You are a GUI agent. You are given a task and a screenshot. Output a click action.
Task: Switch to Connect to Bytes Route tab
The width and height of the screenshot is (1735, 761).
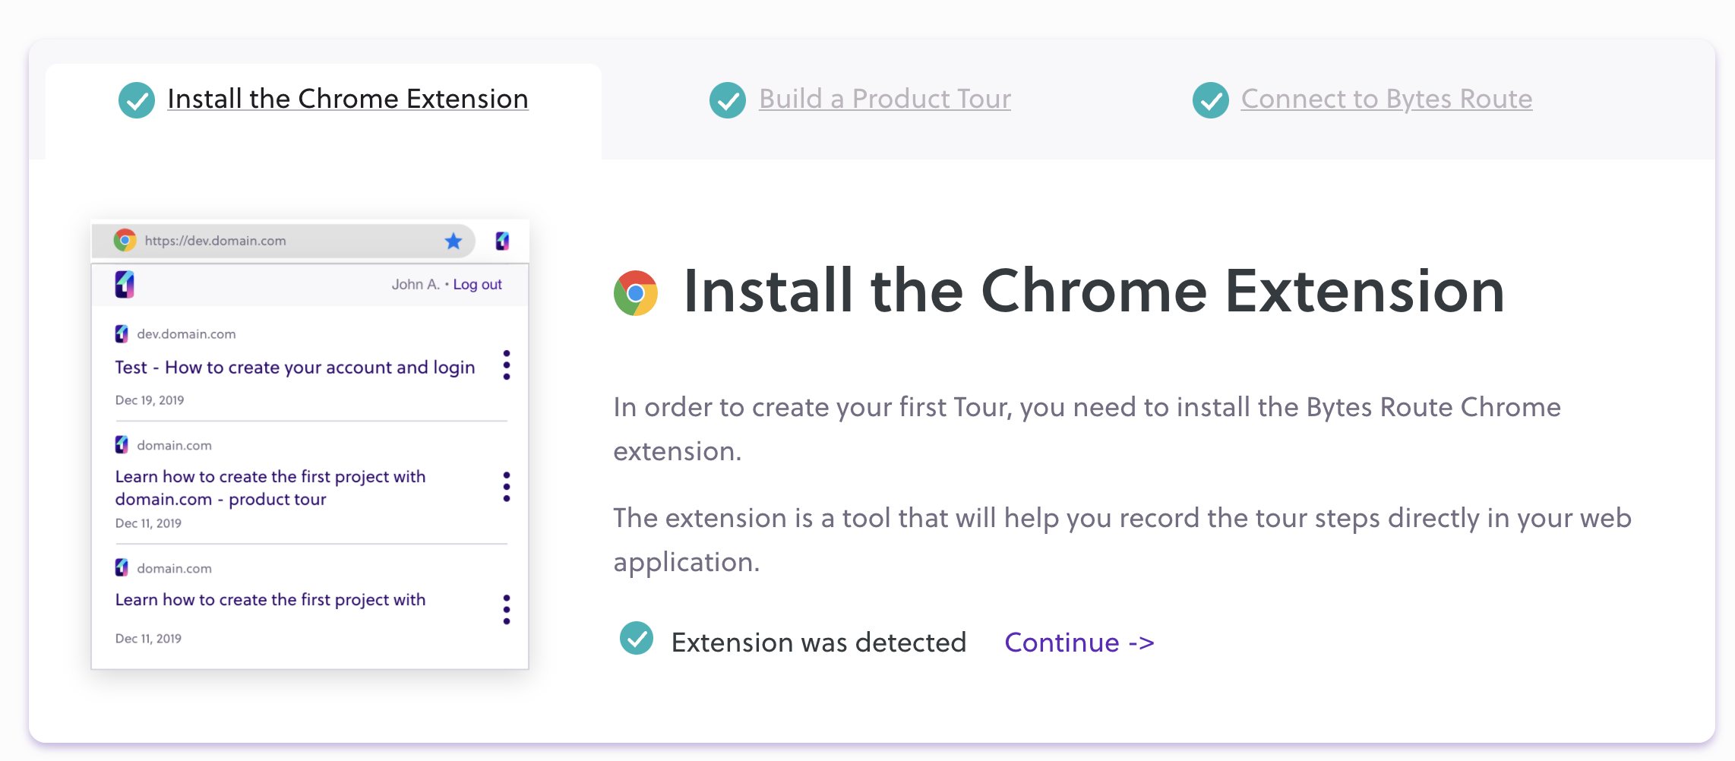click(x=1386, y=99)
